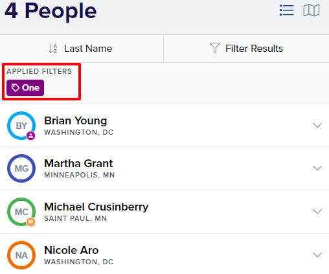
Task: Click the BY avatar circle
Action: point(21,126)
